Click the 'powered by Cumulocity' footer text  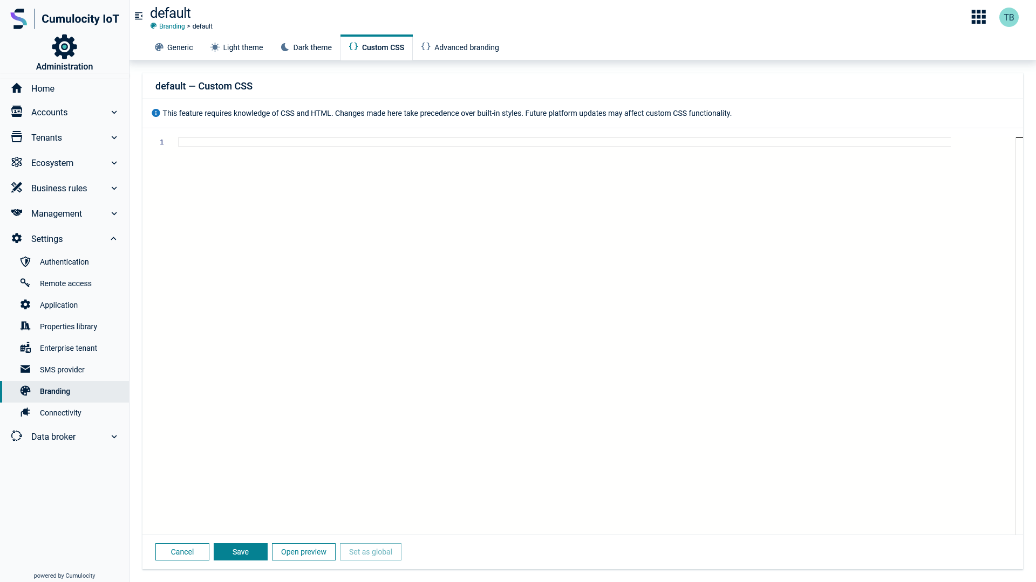64,576
